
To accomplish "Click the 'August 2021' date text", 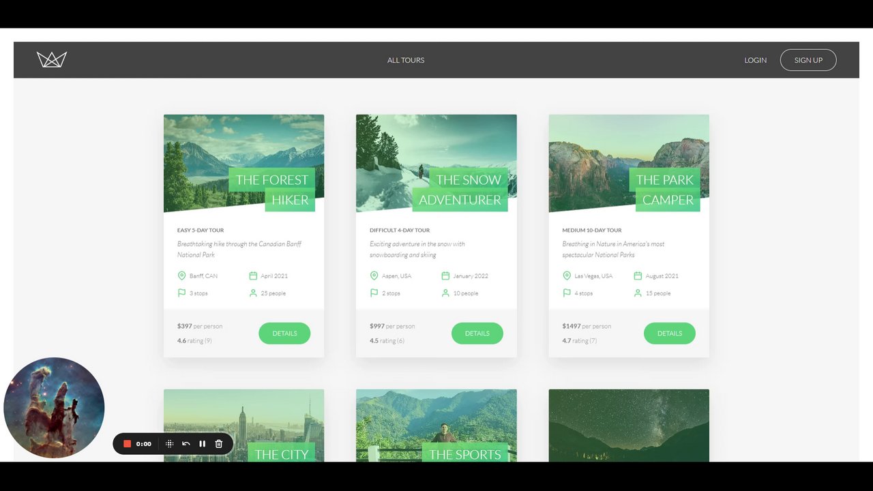I will 662,276.
